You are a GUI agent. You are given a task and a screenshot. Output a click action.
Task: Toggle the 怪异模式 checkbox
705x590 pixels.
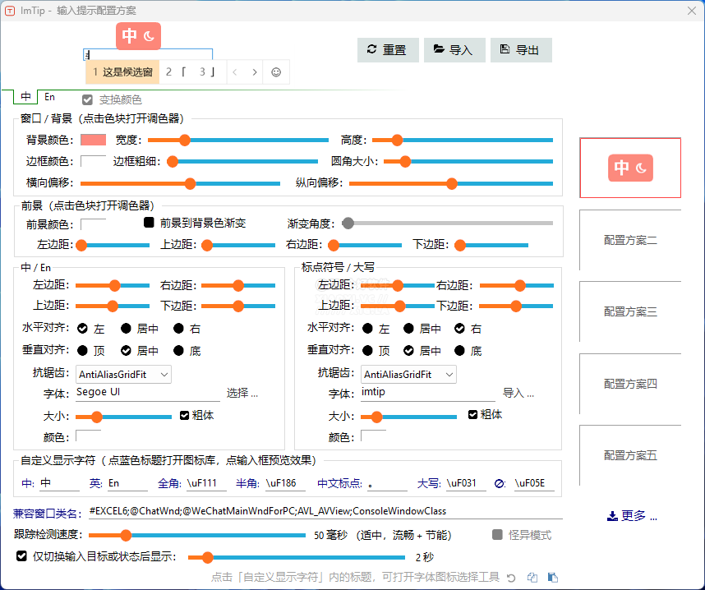click(x=497, y=535)
